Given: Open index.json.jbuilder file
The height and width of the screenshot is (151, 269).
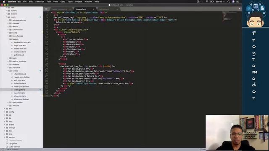Looking at the screenshot, I should click(x=21, y=87).
